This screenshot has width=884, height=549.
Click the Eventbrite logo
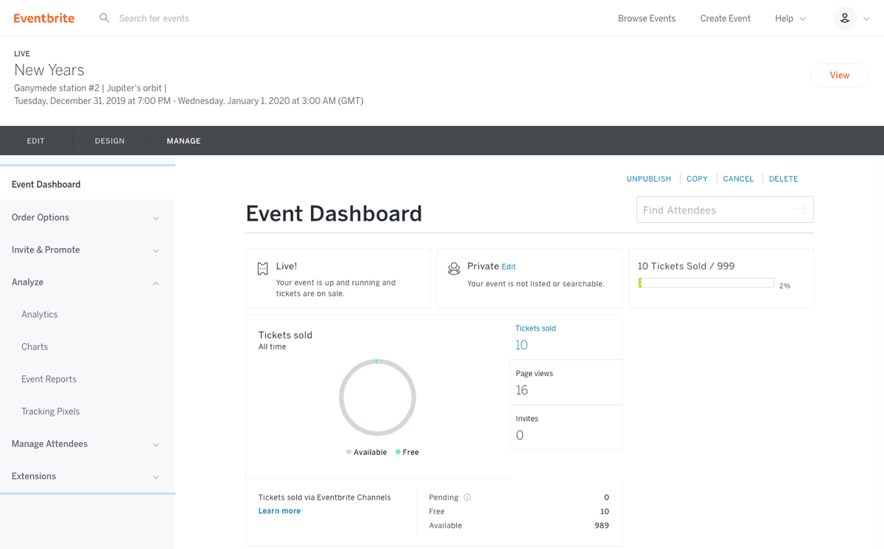point(44,18)
